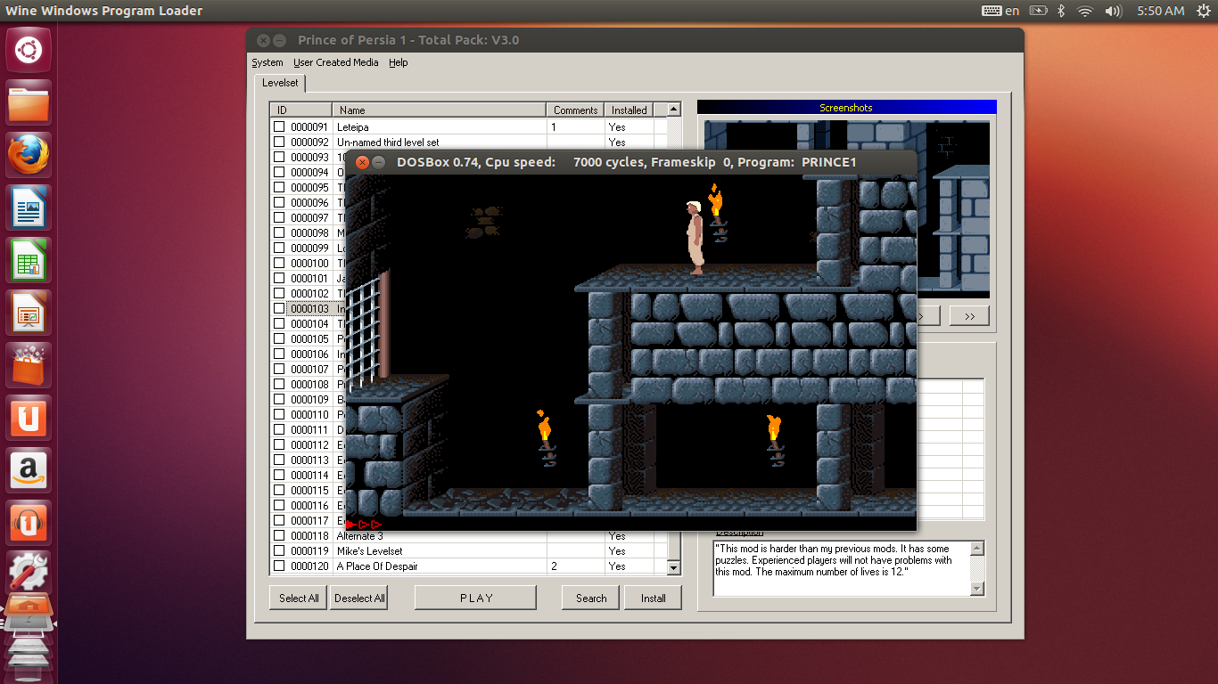Open Wi-Fi network indicator

[1085, 11]
